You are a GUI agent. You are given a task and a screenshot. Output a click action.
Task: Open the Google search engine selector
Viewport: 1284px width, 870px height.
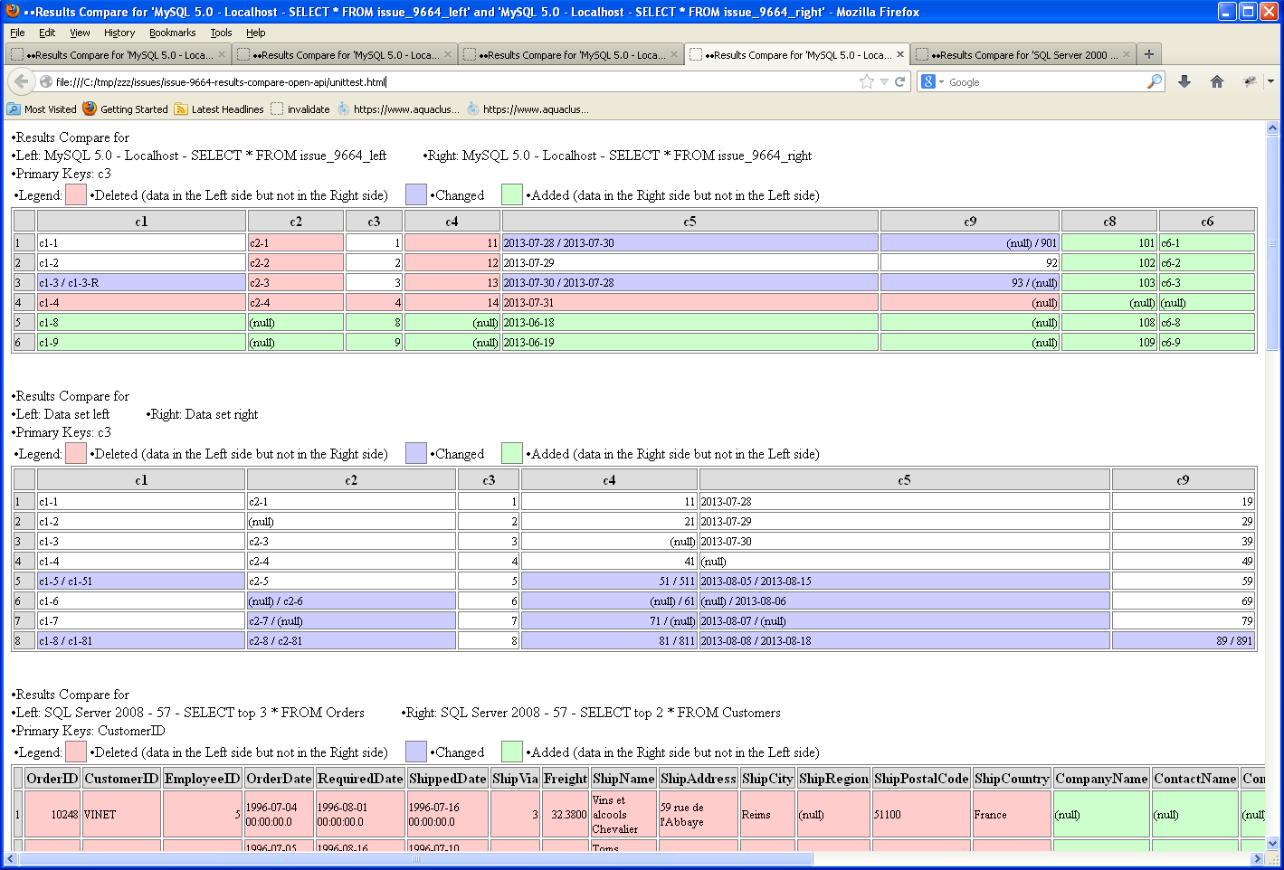[x=932, y=81]
